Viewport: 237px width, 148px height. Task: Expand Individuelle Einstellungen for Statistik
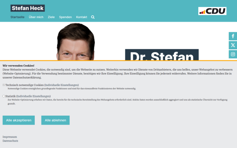tap(34, 96)
